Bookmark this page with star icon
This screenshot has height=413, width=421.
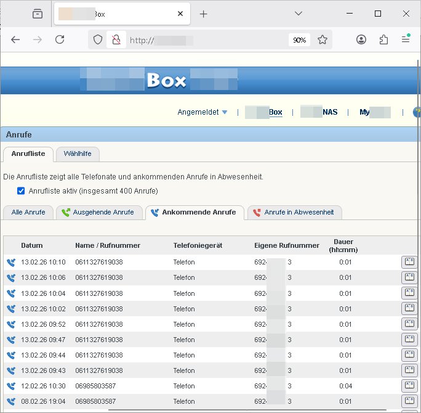pos(323,39)
